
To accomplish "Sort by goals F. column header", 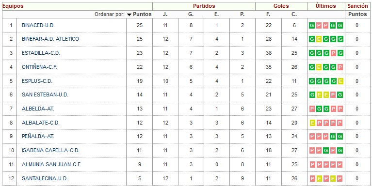I will [268, 14].
